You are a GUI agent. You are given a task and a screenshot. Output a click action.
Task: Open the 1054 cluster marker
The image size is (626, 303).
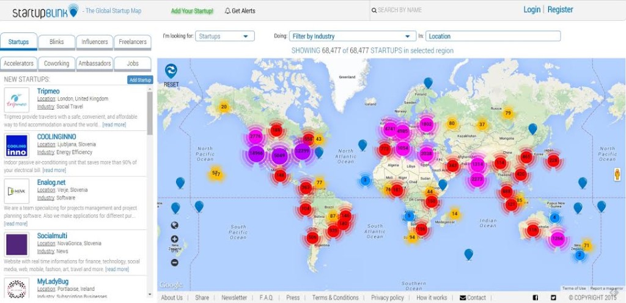tap(403, 148)
